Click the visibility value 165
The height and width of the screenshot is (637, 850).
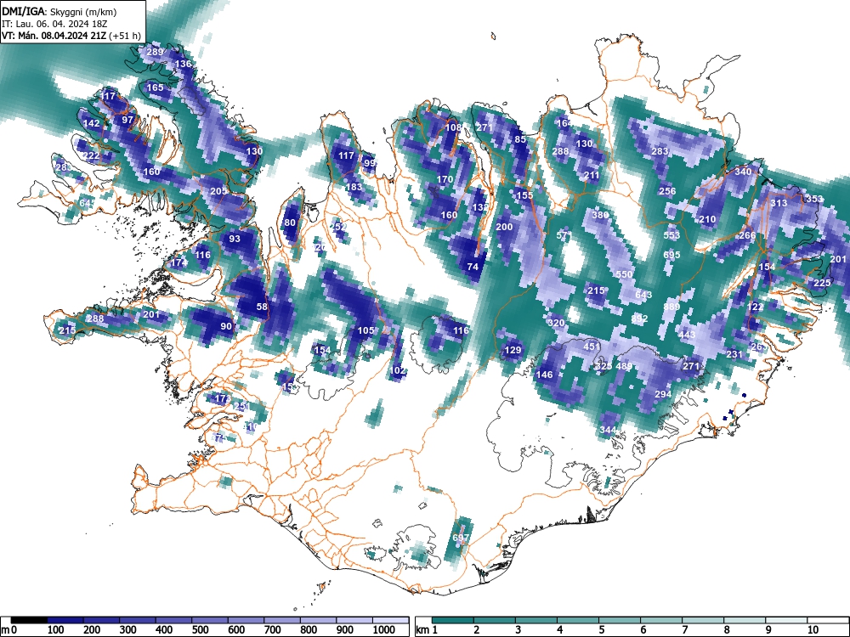pyautogui.click(x=155, y=87)
